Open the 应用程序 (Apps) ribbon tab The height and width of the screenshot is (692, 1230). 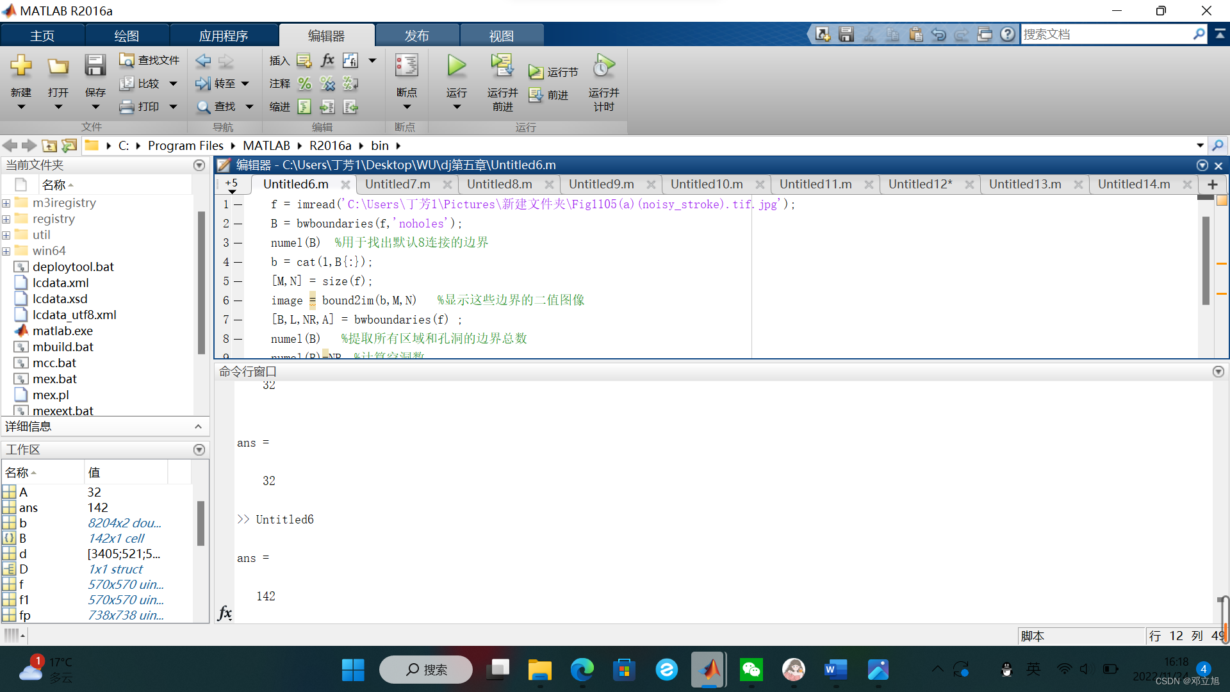224,36
